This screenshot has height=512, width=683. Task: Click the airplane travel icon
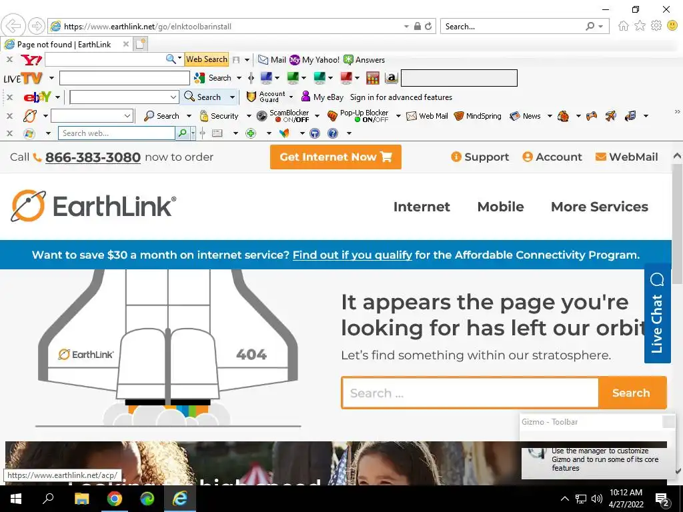click(x=611, y=116)
